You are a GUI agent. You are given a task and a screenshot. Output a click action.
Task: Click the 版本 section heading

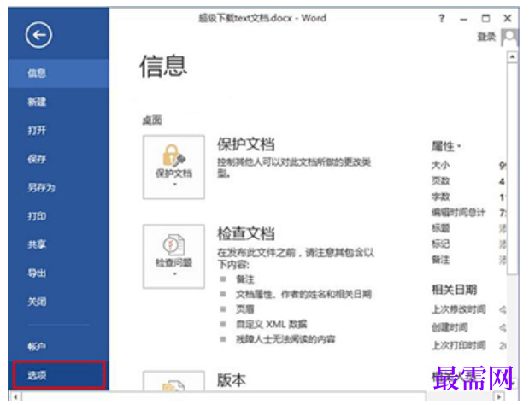click(232, 380)
